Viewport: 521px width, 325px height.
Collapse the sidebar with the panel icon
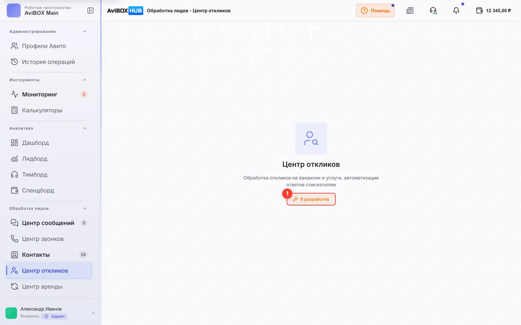pos(90,10)
